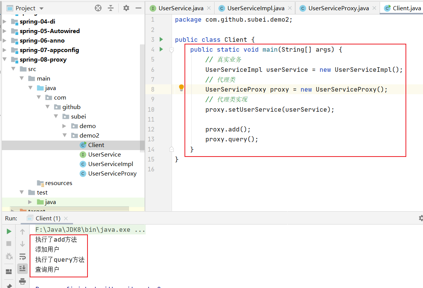
Task: Expand the demo package folder
Action: click(x=64, y=126)
